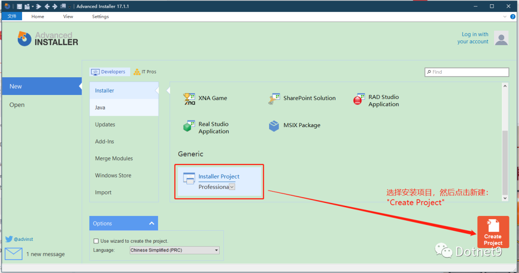Viewport: 519px width, 273px height.
Task: Select the Updates category
Action: click(124, 125)
